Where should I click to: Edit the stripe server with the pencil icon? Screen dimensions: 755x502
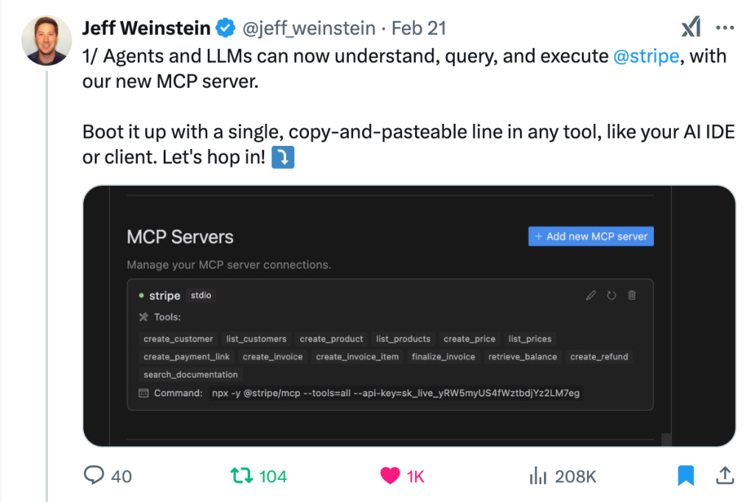tap(591, 295)
